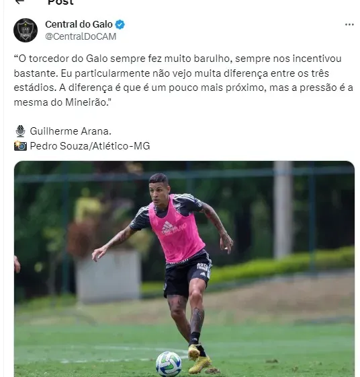This screenshot has width=360, height=377.
Task: Click the Central do Galo profile avatar
Action: pos(26,30)
